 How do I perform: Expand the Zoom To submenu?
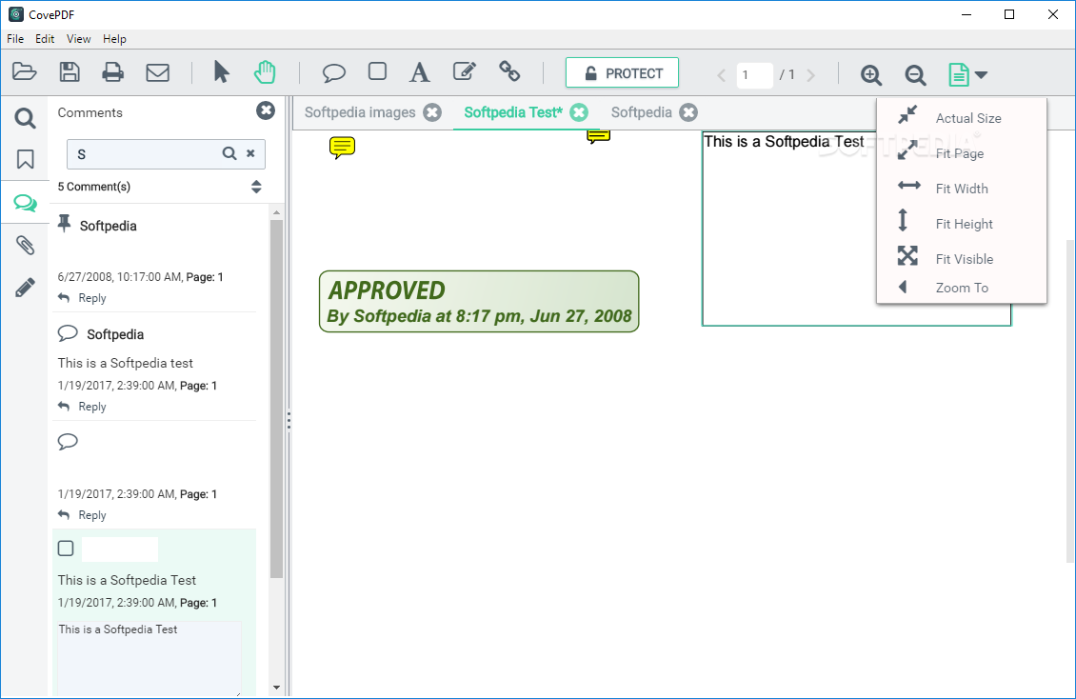(962, 288)
